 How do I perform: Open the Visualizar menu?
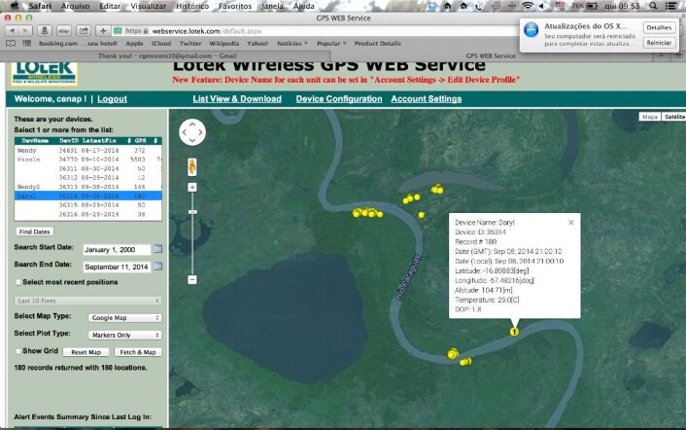(149, 6)
